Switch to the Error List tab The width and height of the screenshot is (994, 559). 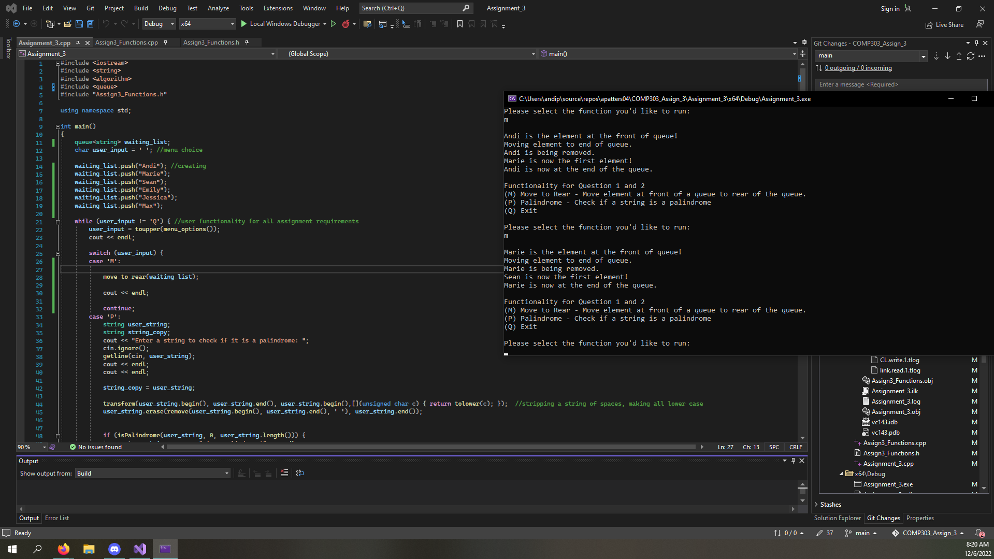tap(57, 518)
